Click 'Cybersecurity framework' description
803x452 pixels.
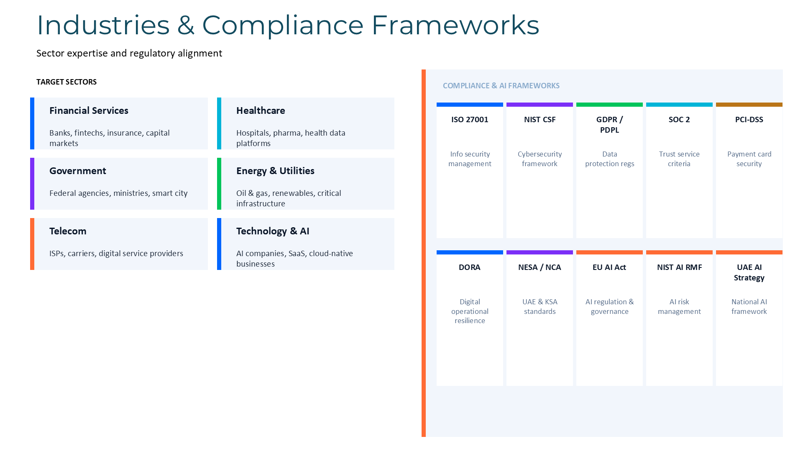540,159
